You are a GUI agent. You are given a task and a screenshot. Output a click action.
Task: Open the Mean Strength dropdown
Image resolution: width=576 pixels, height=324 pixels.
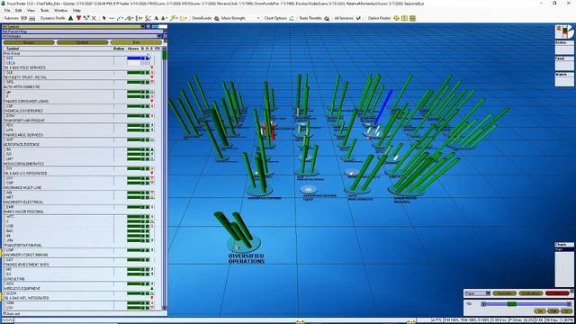(x=258, y=18)
